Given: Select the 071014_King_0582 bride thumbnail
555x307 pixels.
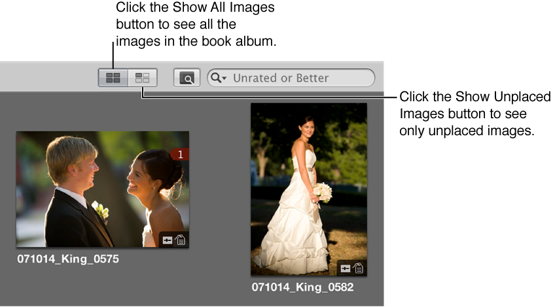Looking at the screenshot, I should [309, 189].
